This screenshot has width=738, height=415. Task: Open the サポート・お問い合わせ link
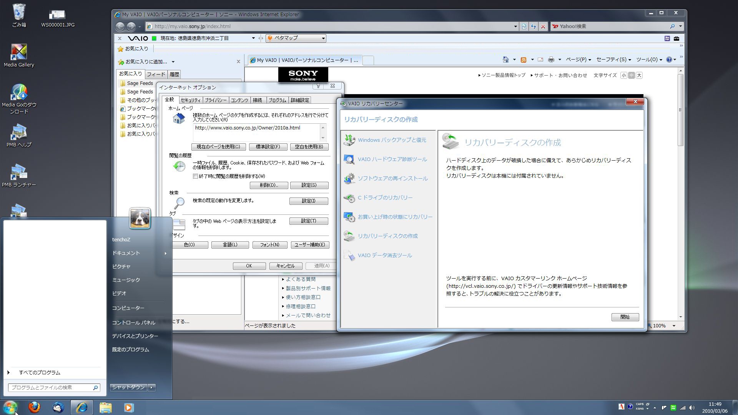(x=560, y=76)
